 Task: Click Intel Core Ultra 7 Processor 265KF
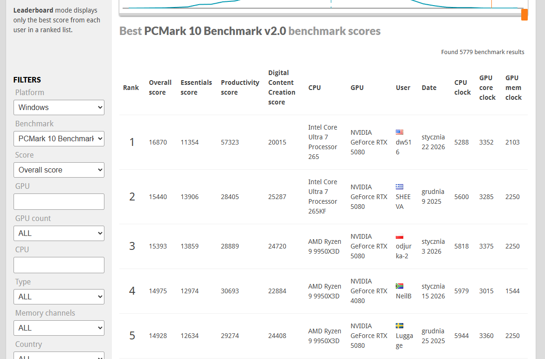click(323, 197)
